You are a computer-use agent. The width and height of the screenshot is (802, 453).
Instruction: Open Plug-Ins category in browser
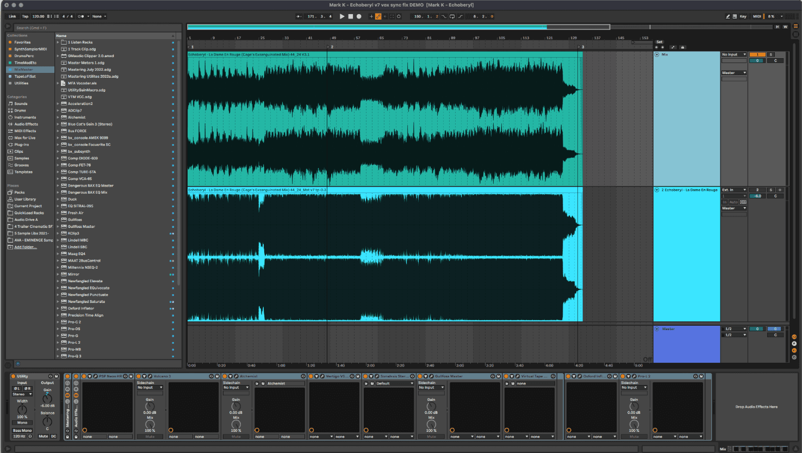click(21, 145)
